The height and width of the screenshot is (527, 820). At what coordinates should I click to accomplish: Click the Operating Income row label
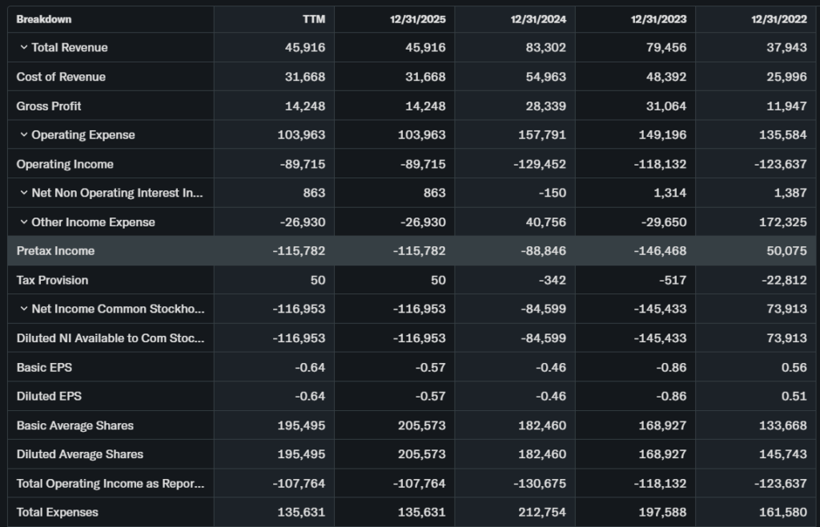coord(65,164)
